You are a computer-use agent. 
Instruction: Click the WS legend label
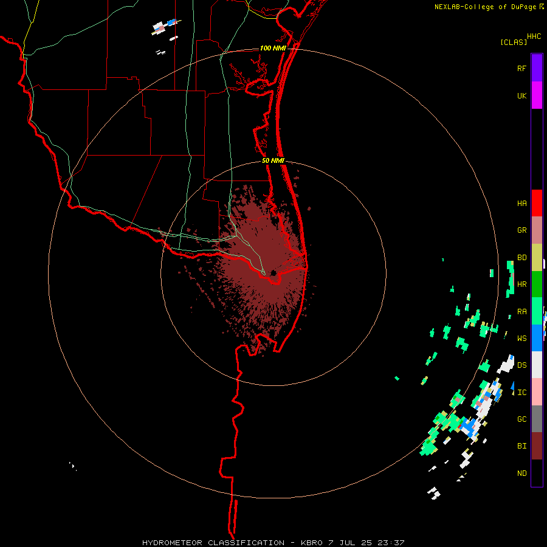[x=521, y=339]
